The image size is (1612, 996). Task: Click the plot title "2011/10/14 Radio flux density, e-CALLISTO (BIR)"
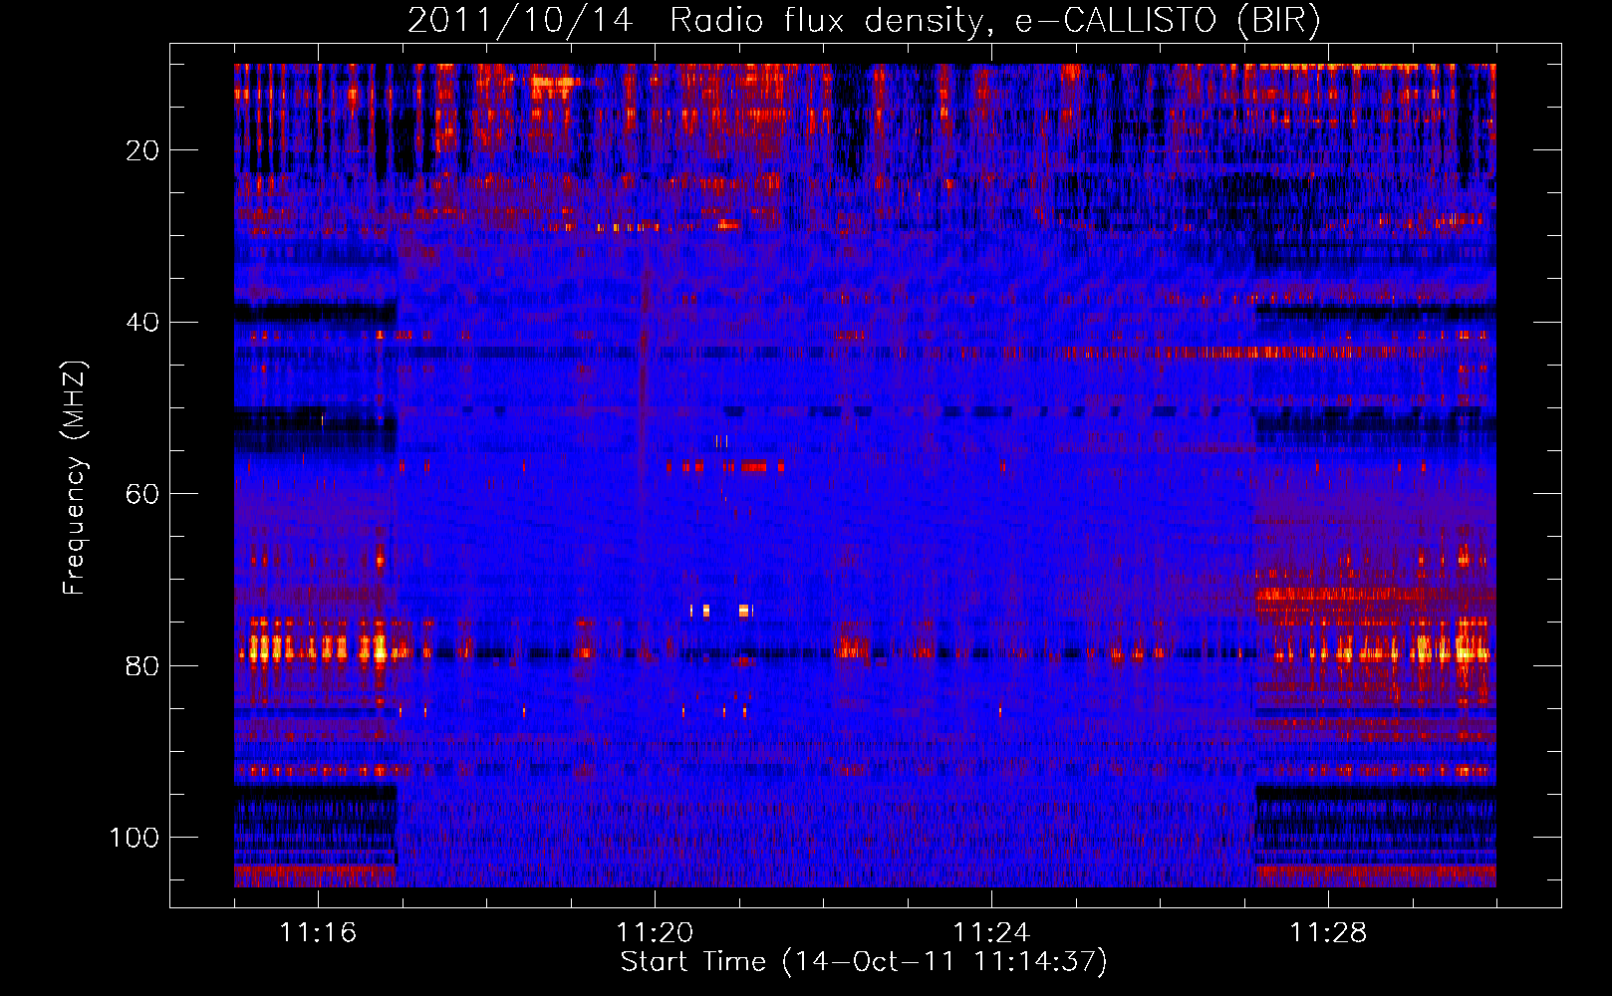(864, 21)
